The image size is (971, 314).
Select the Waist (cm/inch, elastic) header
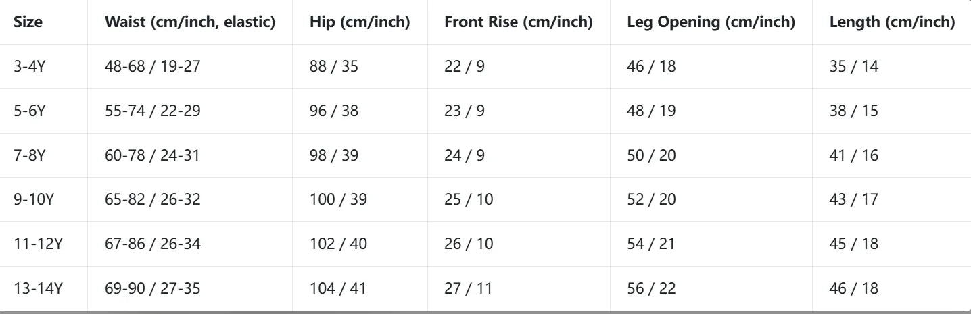tap(190, 22)
